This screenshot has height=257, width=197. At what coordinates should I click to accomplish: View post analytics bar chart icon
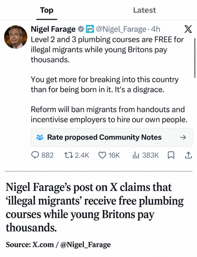pyautogui.click(x=136, y=155)
